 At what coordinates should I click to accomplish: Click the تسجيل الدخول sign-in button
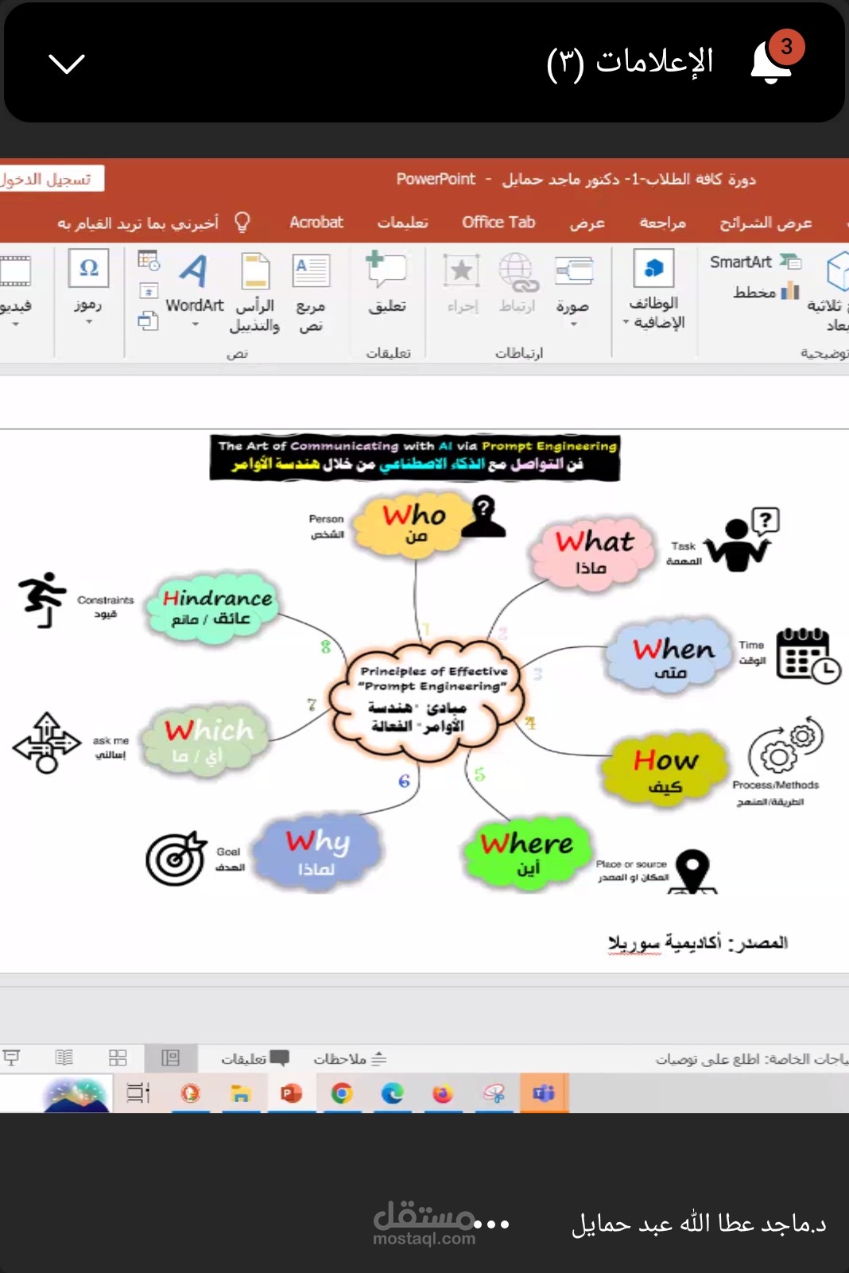[47, 180]
